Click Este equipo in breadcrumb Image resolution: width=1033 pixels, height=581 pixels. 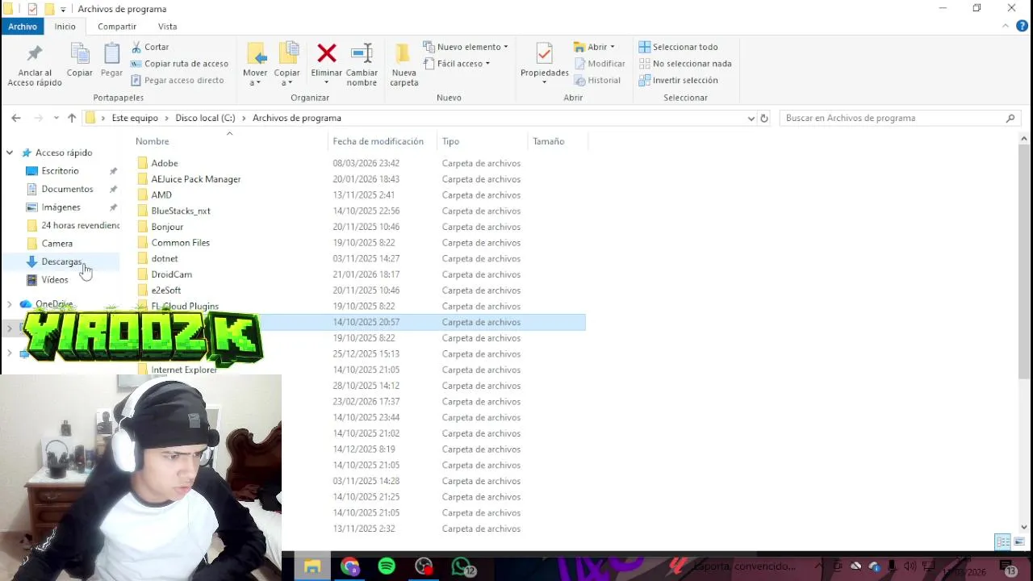(x=135, y=118)
